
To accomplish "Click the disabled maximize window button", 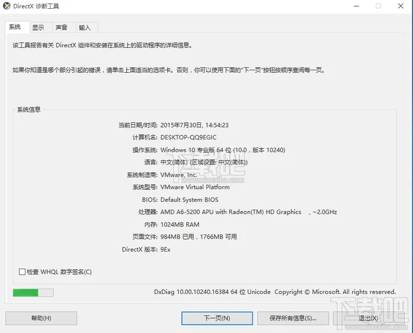I will coord(378,6).
